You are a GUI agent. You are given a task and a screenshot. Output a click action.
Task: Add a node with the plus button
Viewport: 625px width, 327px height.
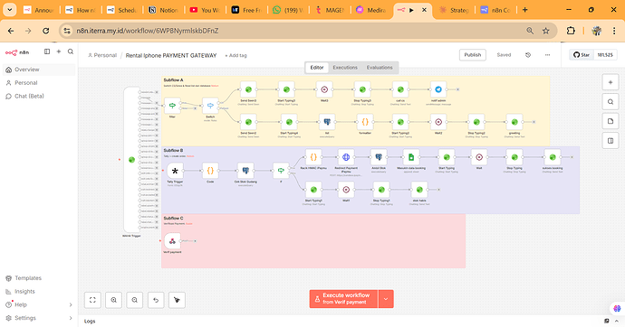[611, 82]
